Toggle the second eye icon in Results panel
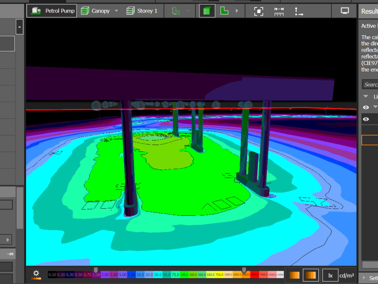 click(365, 119)
